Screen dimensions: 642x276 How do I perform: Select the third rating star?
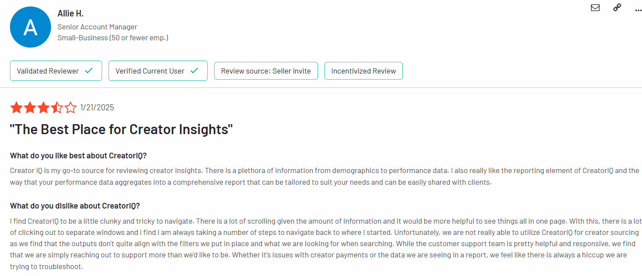tap(43, 107)
